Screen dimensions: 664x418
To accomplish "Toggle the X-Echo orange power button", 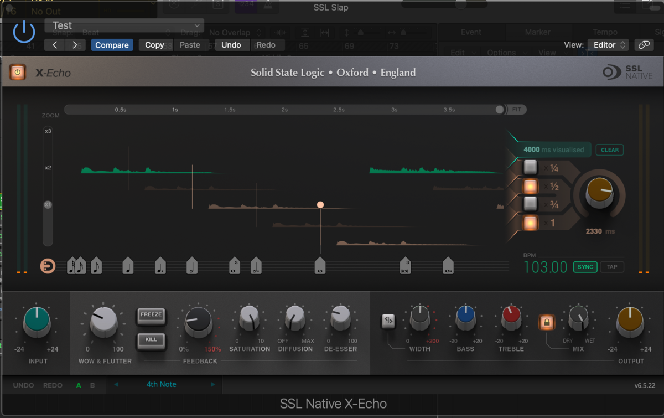I will click(x=18, y=72).
